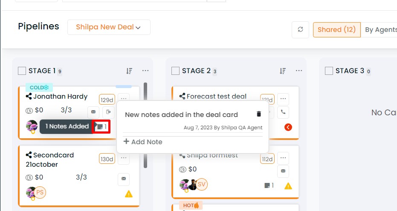The image size is (397, 211).
Task: Open the Shilpa New Deal pipeline dropdown
Action: [x=109, y=27]
